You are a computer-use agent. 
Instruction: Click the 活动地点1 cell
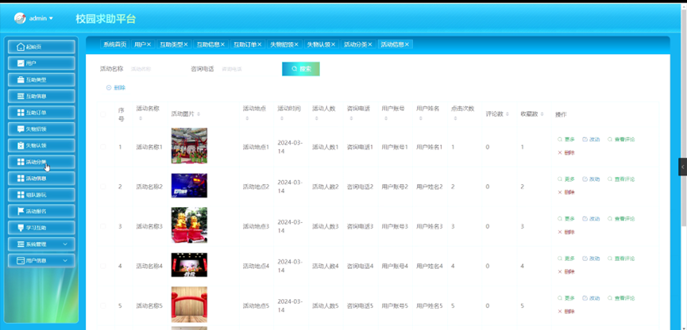pyautogui.click(x=256, y=147)
